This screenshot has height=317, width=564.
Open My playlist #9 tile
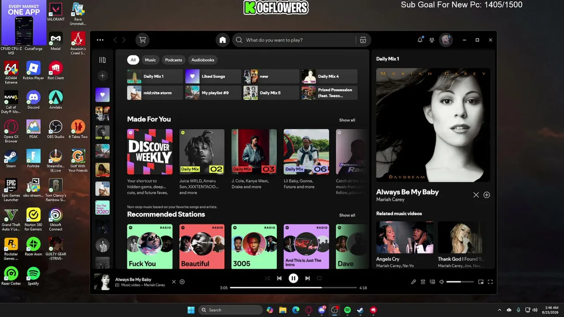click(x=213, y=93)
